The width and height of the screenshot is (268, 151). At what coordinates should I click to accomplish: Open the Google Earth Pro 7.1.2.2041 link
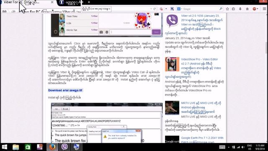(x=202, y=140)
